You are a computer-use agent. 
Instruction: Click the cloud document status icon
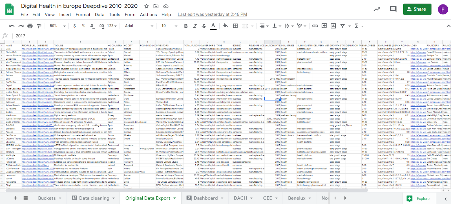click(x=166, y=6)
